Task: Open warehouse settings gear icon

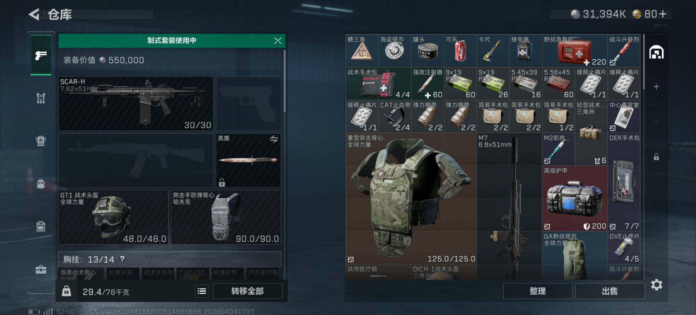Action: tap(656, 285)
